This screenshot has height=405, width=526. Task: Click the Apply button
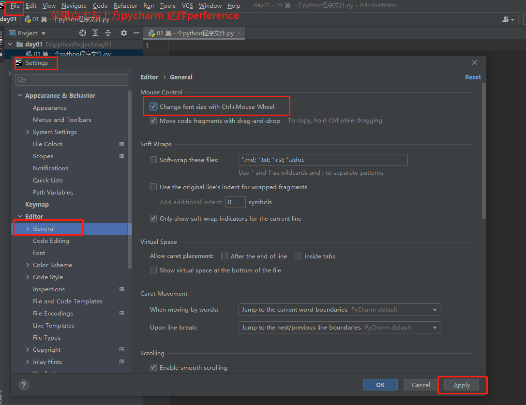pos(462,385)
